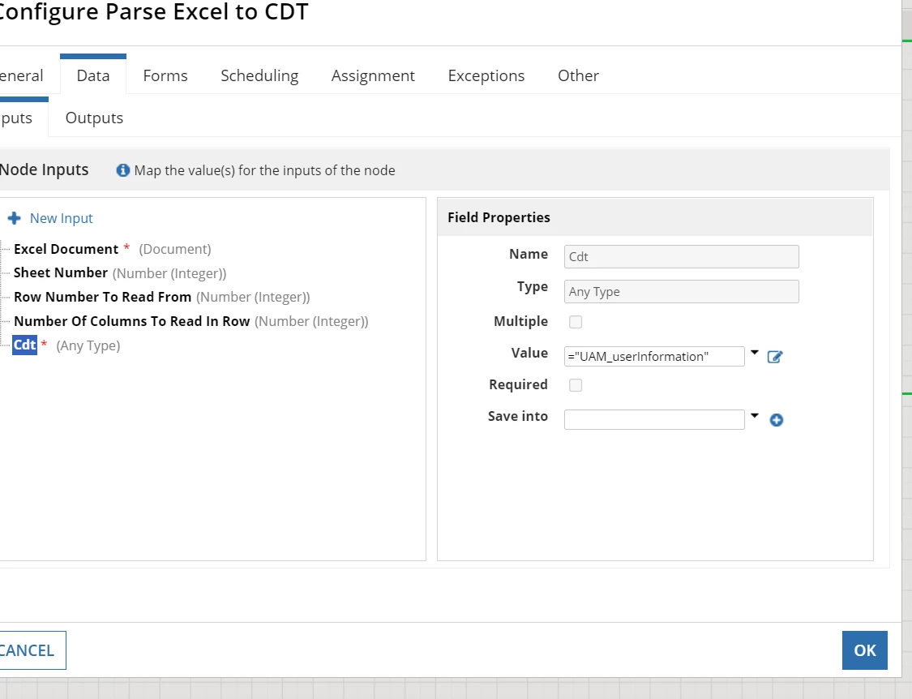Select Number Of Columns To Read In Row

pos(132,321)
